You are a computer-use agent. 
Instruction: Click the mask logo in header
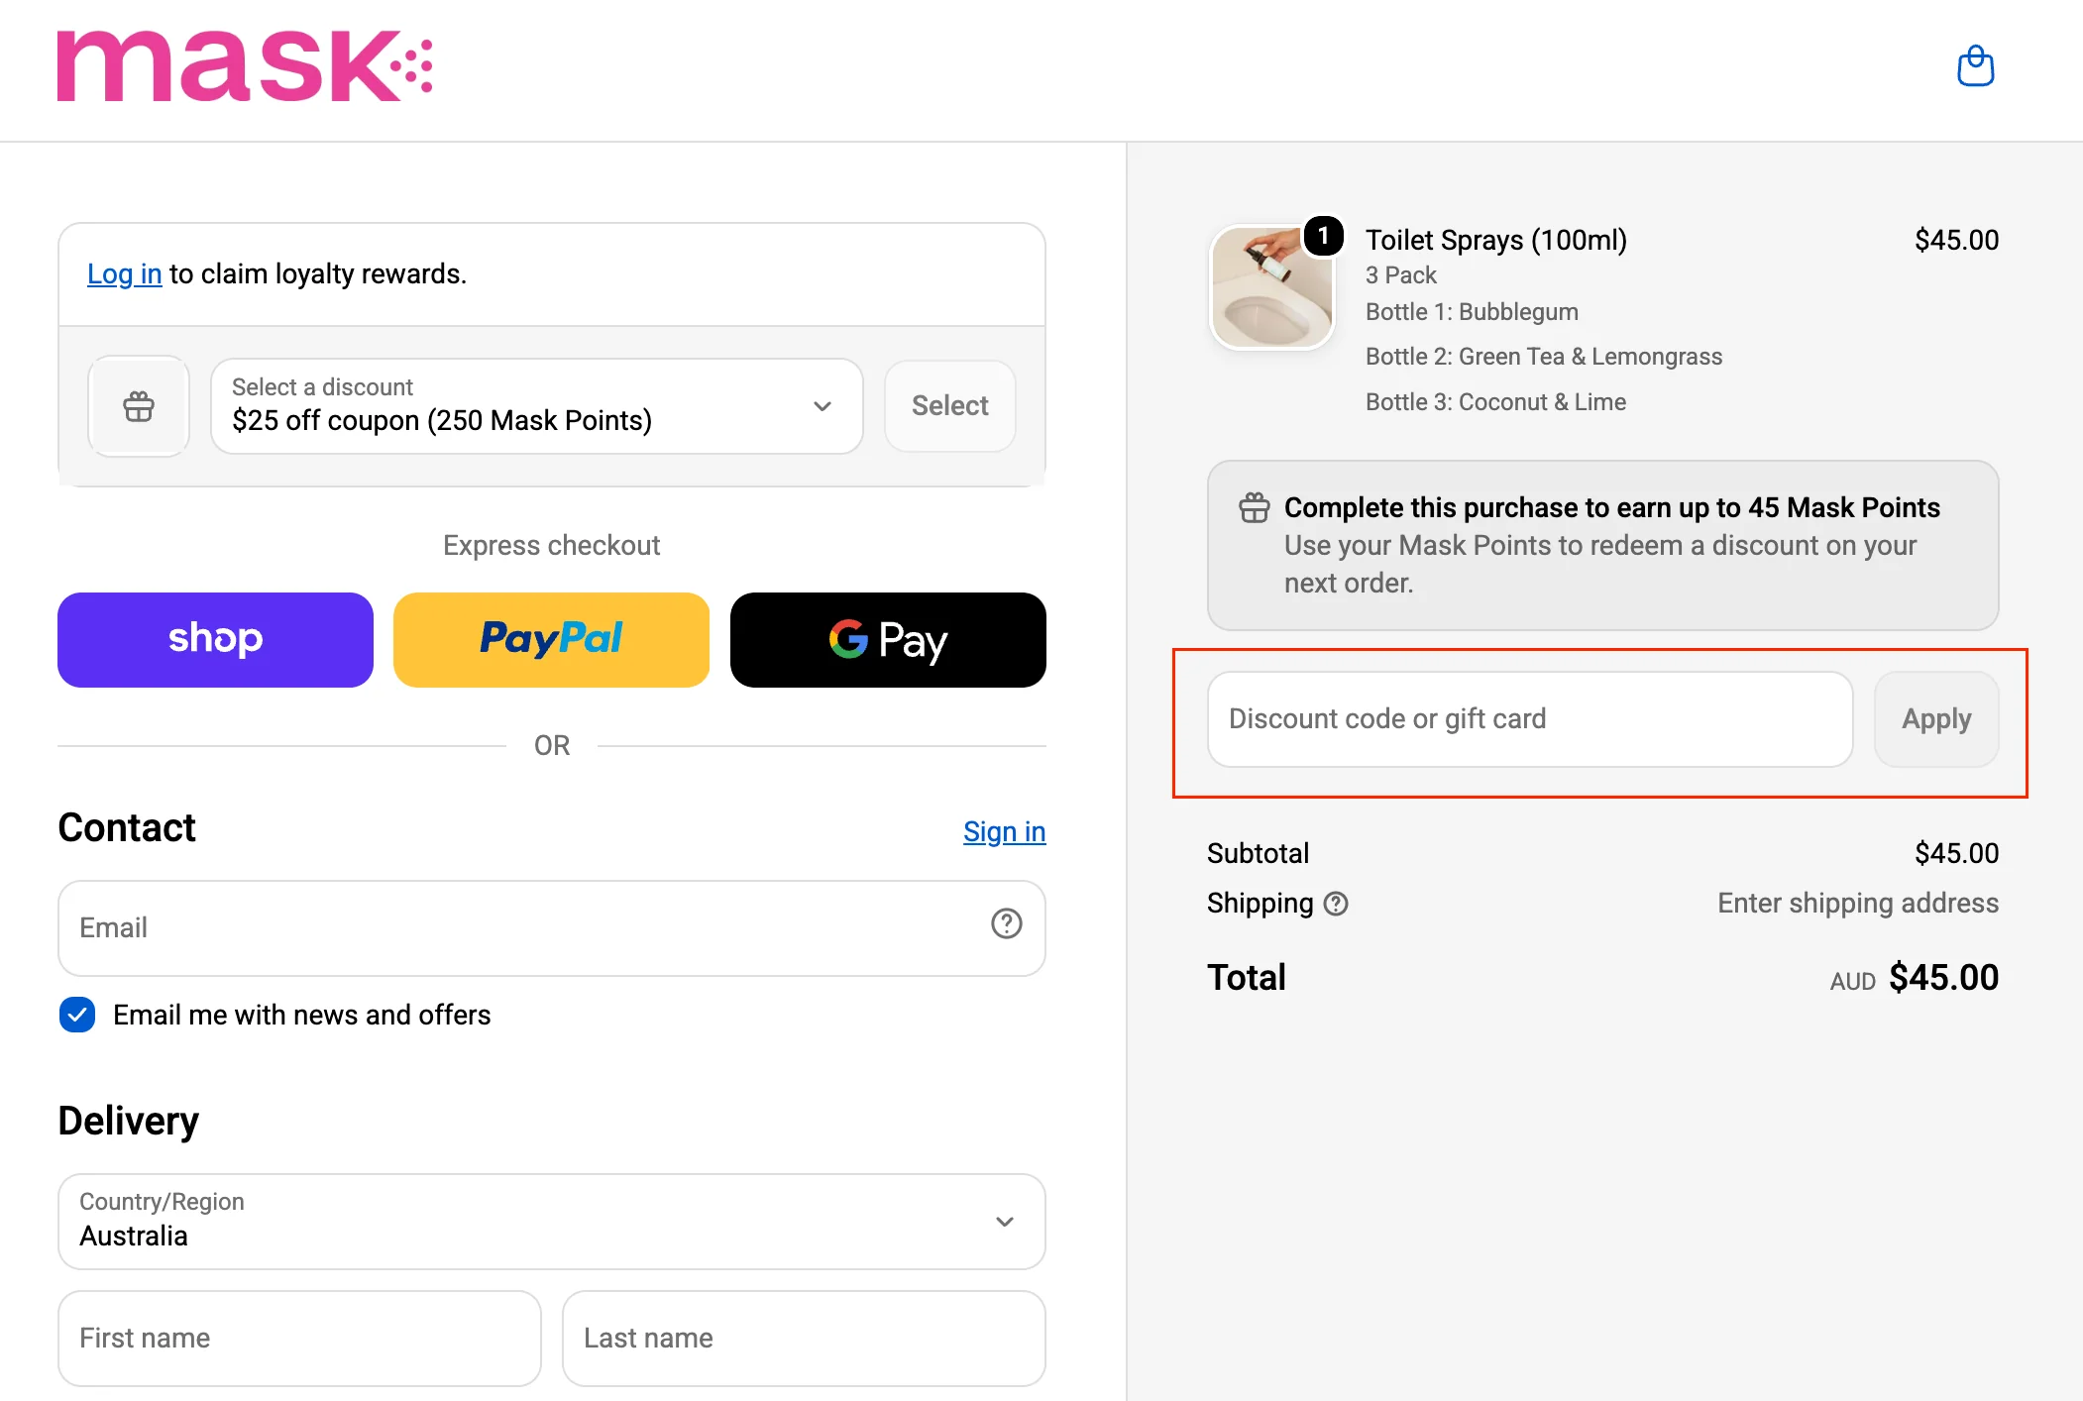[245, 66]
